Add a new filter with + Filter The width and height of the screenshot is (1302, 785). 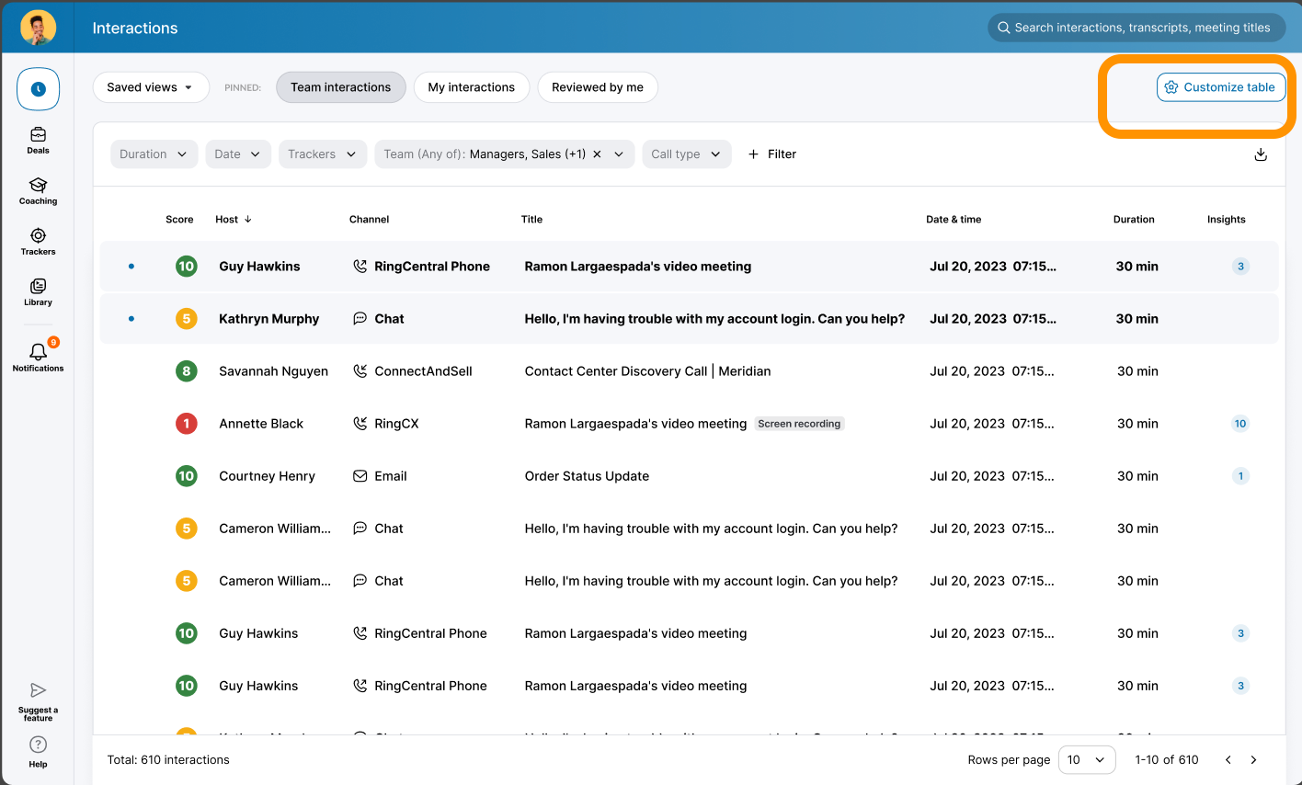(772, 154)
